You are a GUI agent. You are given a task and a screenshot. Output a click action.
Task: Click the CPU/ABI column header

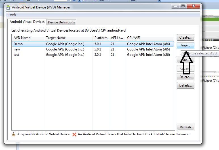click(x=149, y=38)
